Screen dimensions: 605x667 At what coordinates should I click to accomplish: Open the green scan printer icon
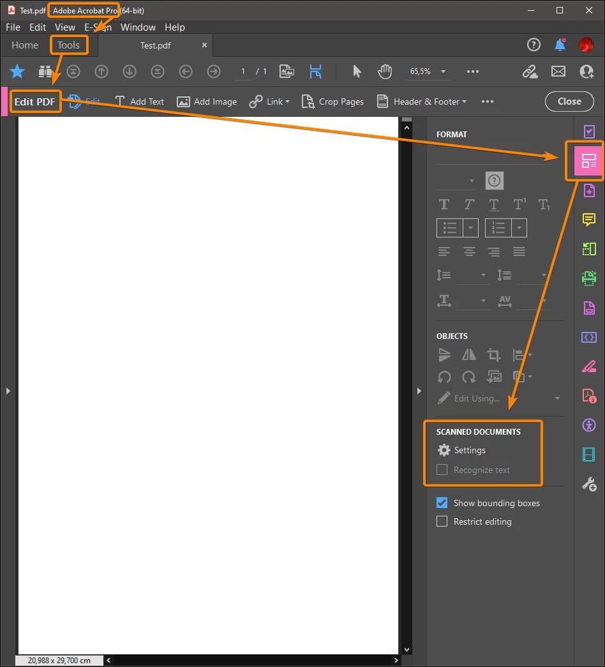tap(589, 278)
